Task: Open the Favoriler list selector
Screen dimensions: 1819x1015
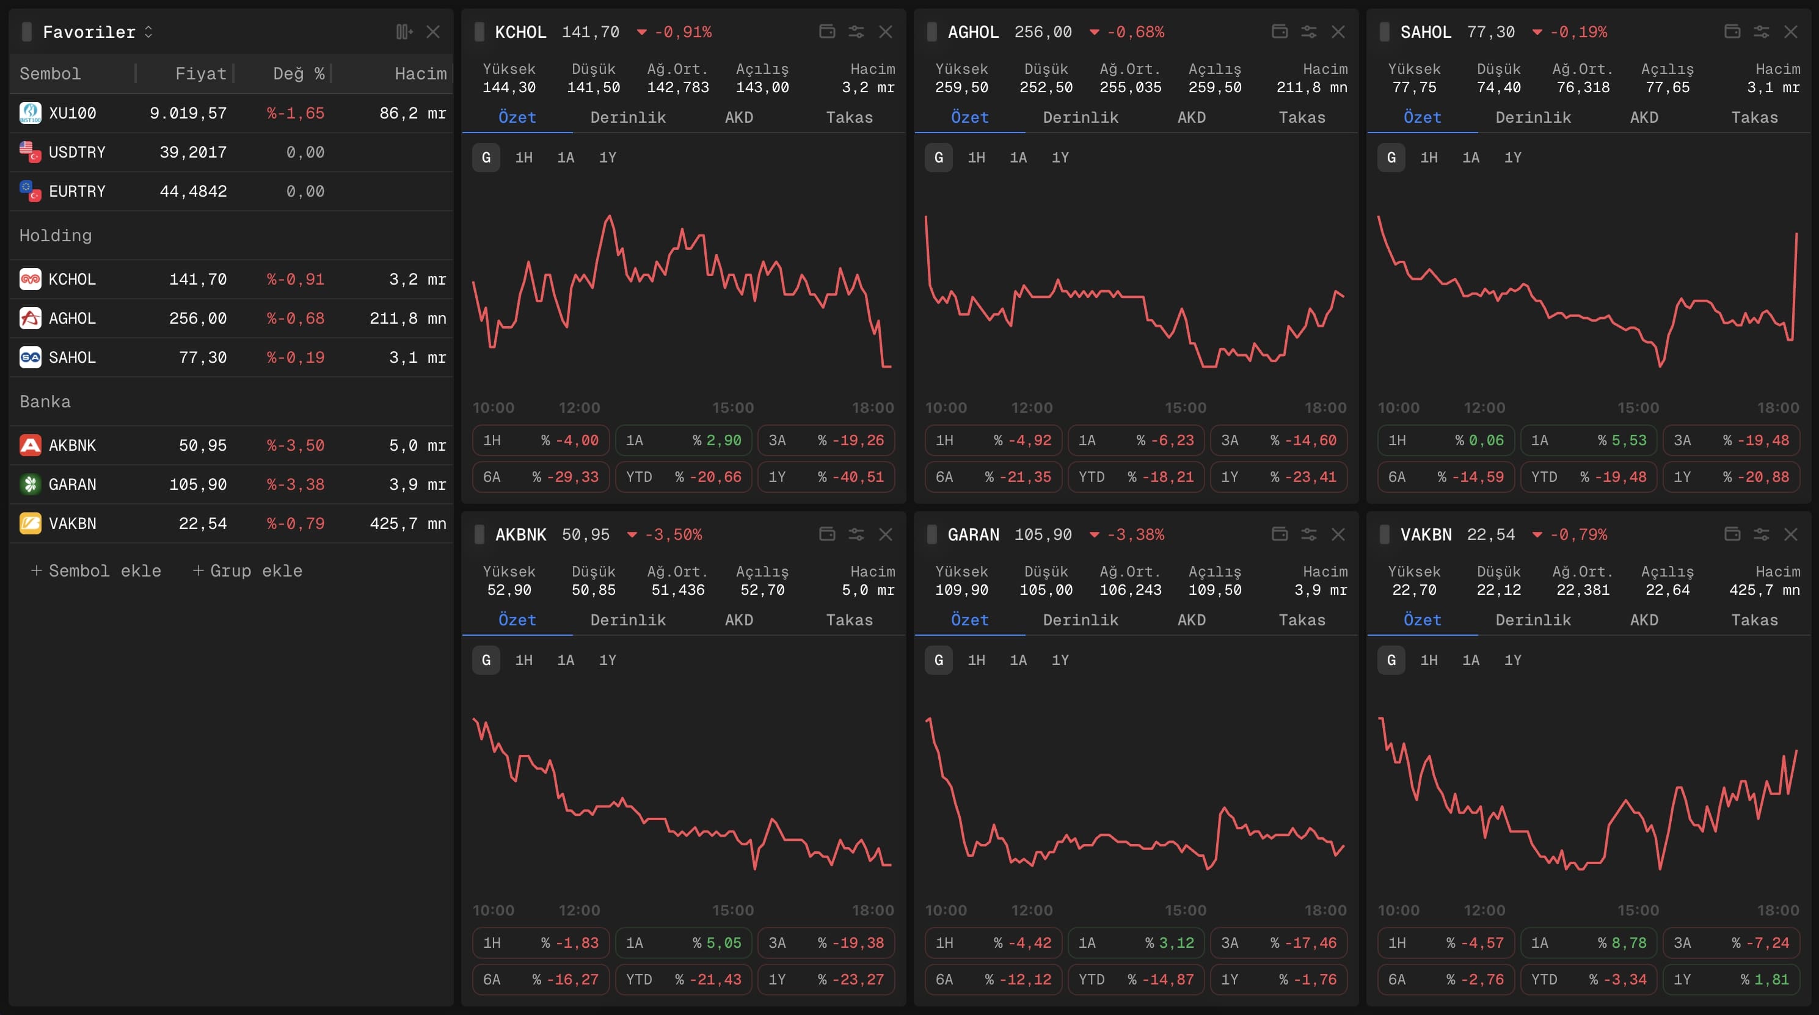Action: (148, 32)
